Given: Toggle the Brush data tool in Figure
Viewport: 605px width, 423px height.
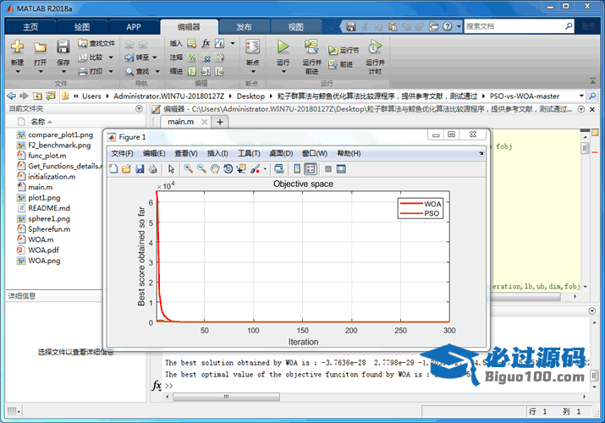Looking at the screenshot, I should pyautogui.click(x=256, y=169).
